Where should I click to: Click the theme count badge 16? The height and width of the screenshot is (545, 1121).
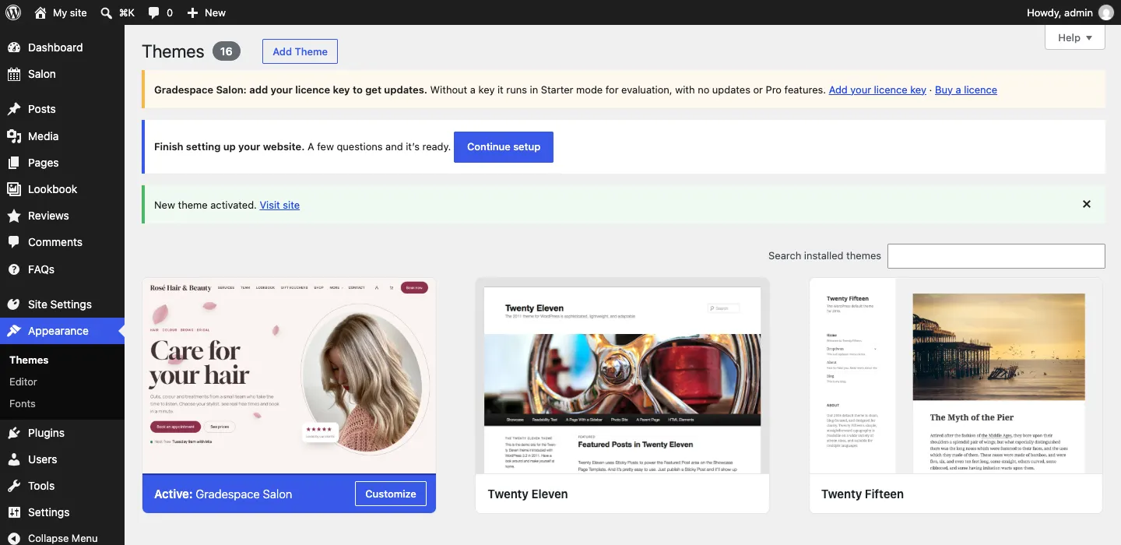226,51
